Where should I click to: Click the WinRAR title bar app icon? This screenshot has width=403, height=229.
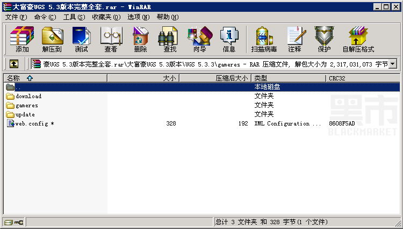pyautogui.click(x=7, y=6)
